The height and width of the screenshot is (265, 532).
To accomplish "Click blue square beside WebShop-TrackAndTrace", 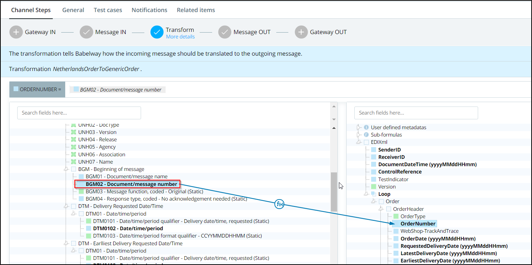I will [396, 231].
